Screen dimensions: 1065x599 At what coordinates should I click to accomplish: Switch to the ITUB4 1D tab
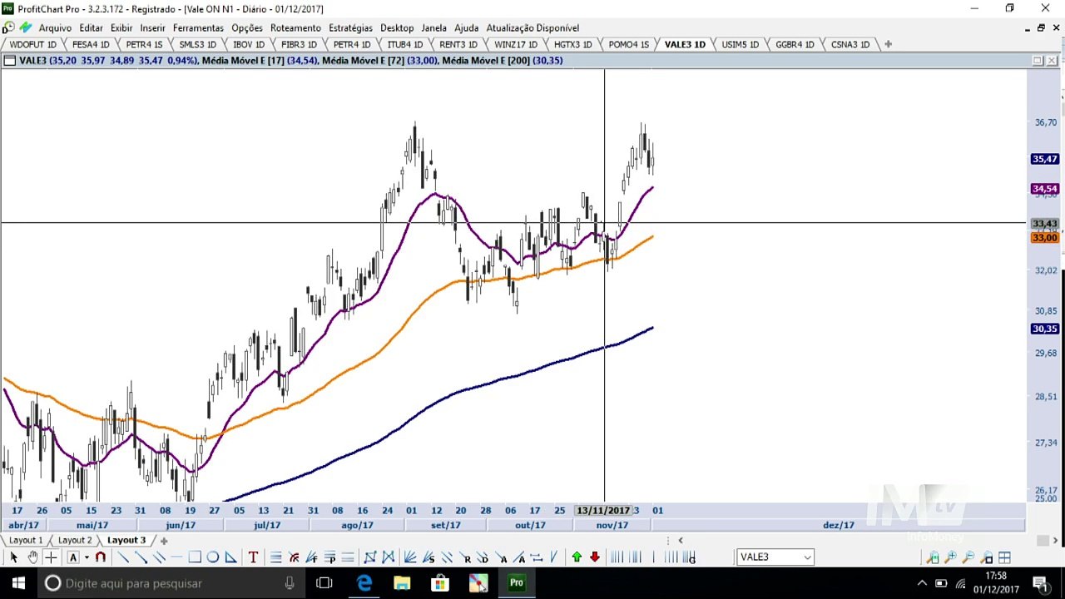pos(405,44)
